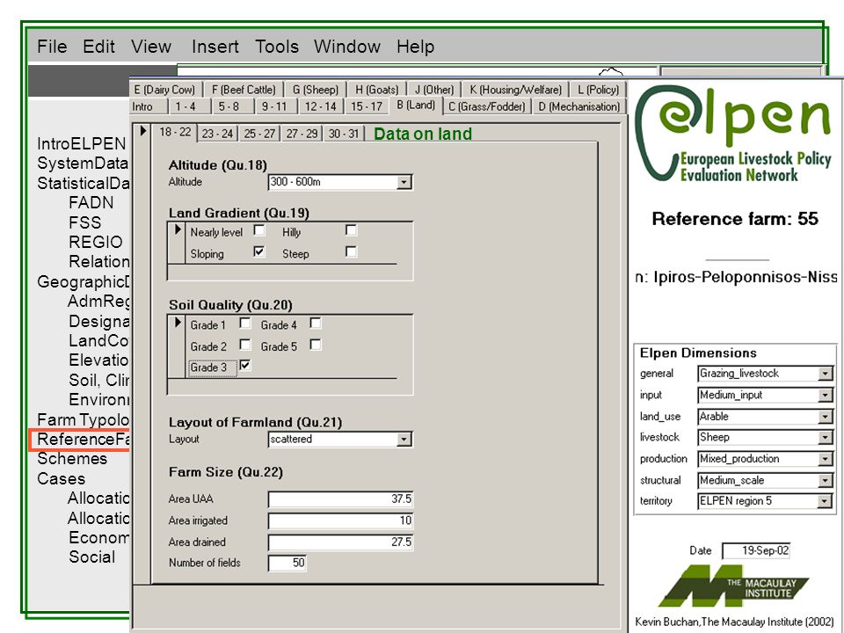
Task: Click the Area irrigated input field
Action: [x=340, y=520]
